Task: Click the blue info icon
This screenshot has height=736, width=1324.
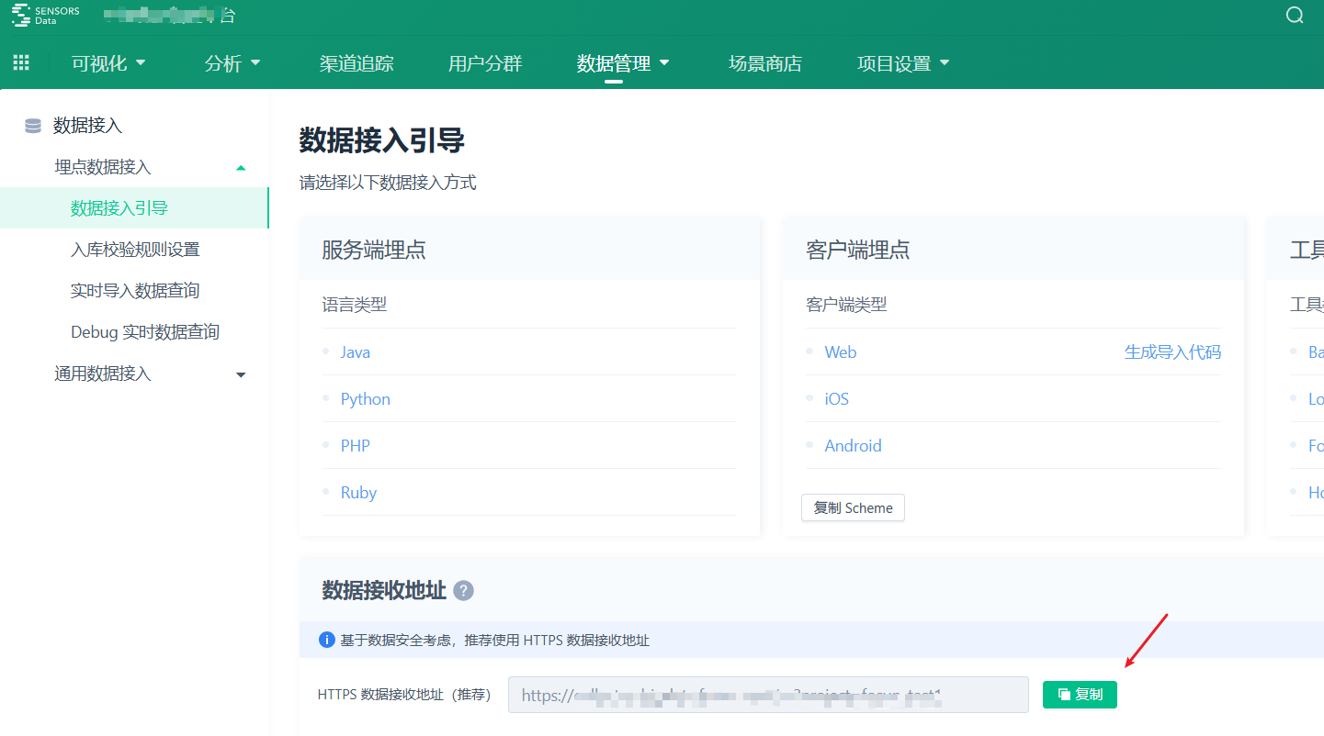Action: point(326,640)
